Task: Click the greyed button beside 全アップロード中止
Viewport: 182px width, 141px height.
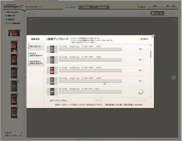Action: (99, 100)
